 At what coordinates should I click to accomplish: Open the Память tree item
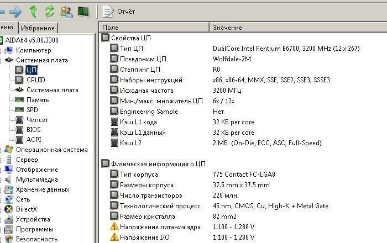click(38, 100)
